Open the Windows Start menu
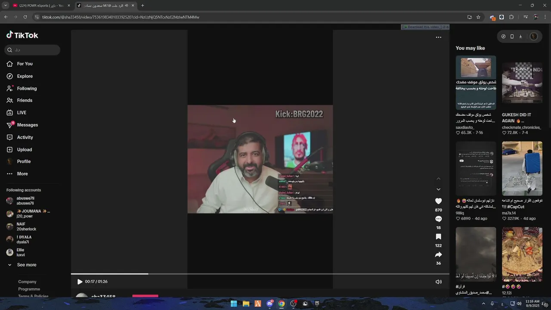 point(234,304)
